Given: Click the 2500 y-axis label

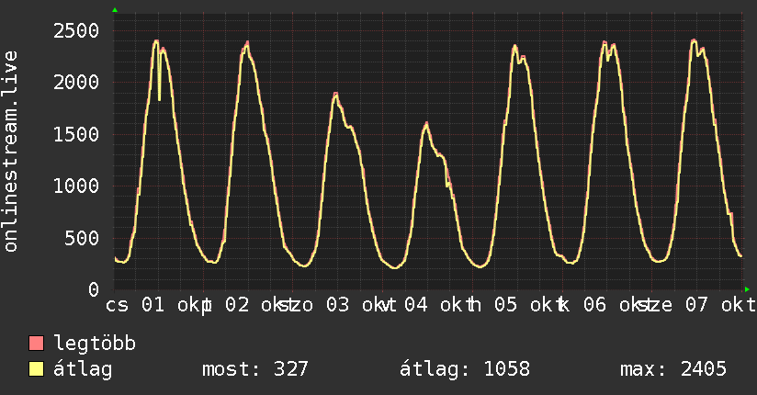Looking at the screenshot, I should (76, 31).
